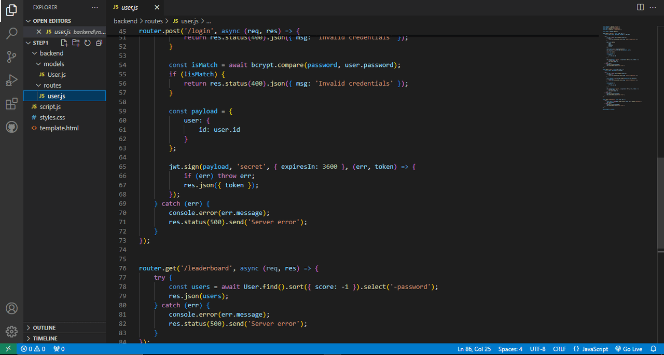Open styles.css from the file tree

click(52, 117)
